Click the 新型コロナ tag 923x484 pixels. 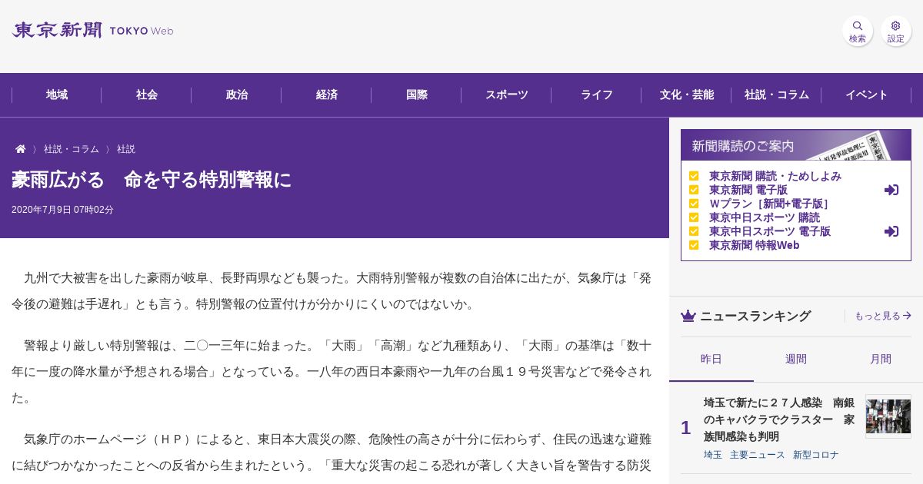pyautogui.click(x=816, y=455)
